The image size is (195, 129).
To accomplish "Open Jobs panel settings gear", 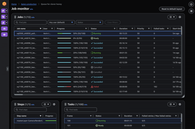I will click(x=180, y=17).
